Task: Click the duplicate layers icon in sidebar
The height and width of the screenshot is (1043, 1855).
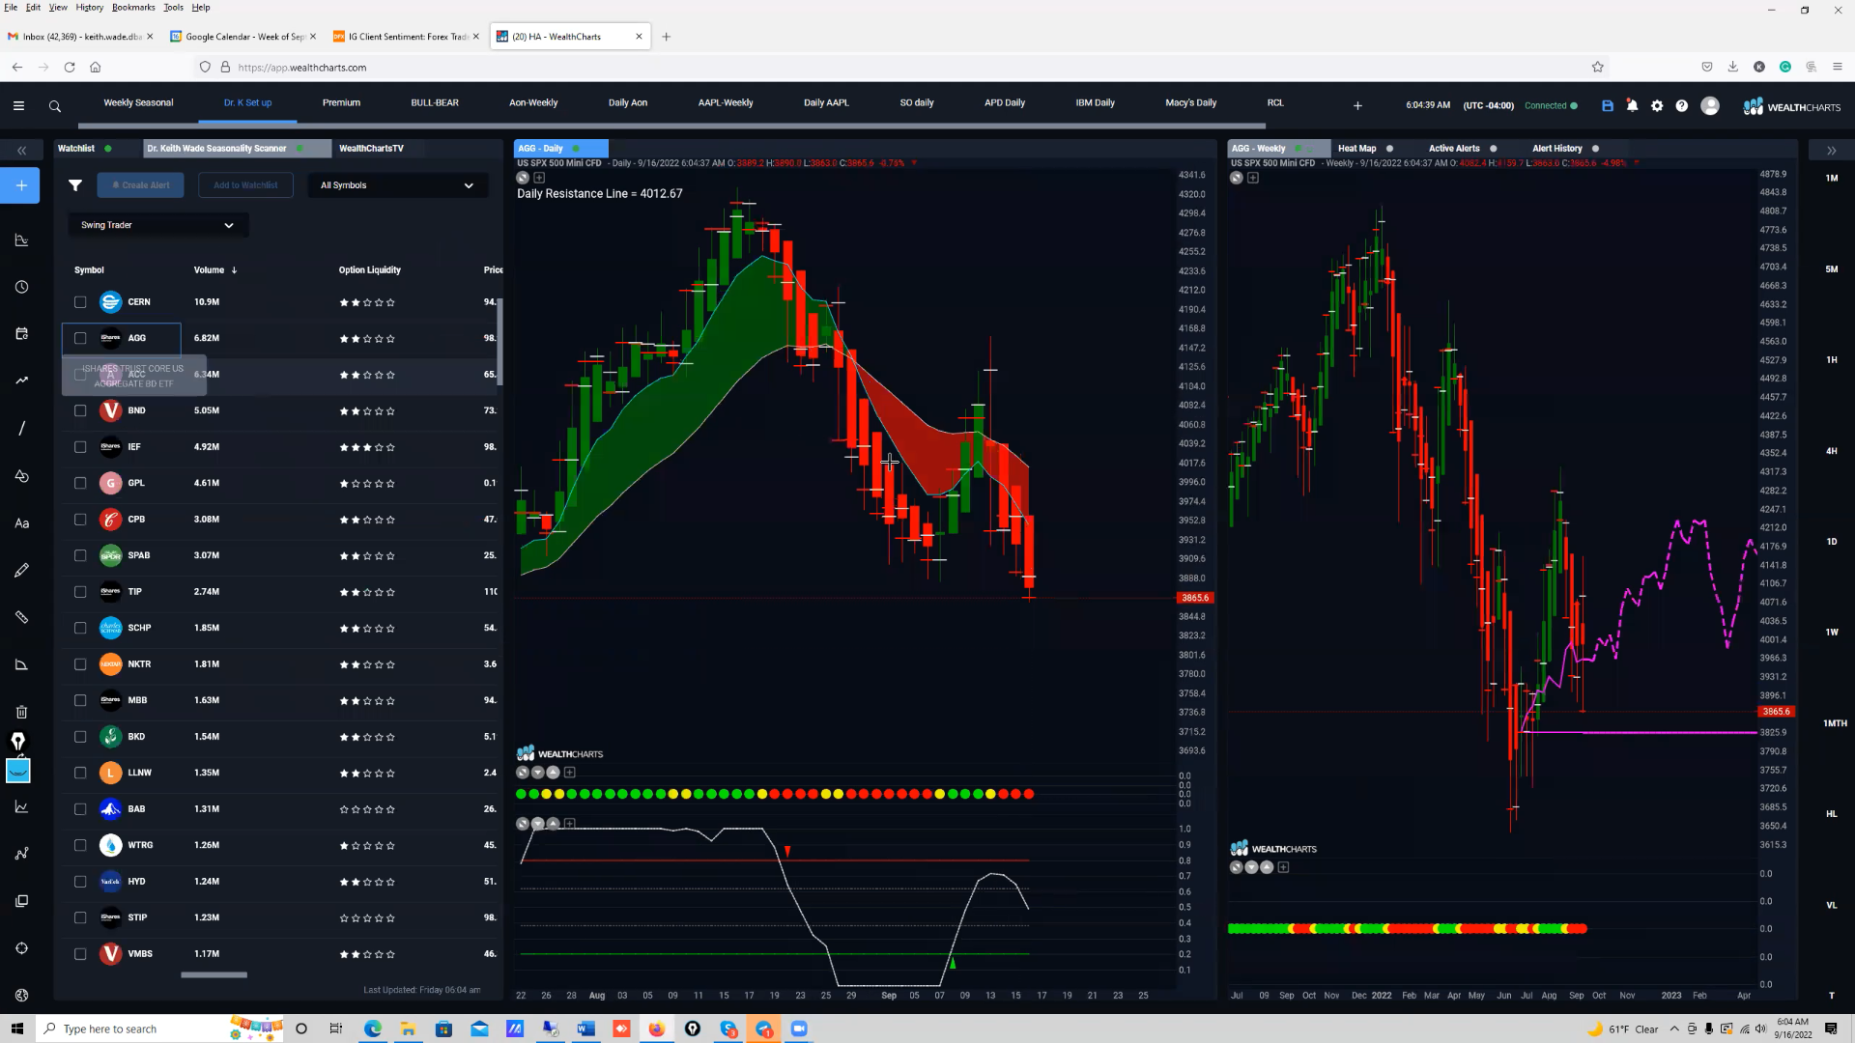Action: click(21, 901)
